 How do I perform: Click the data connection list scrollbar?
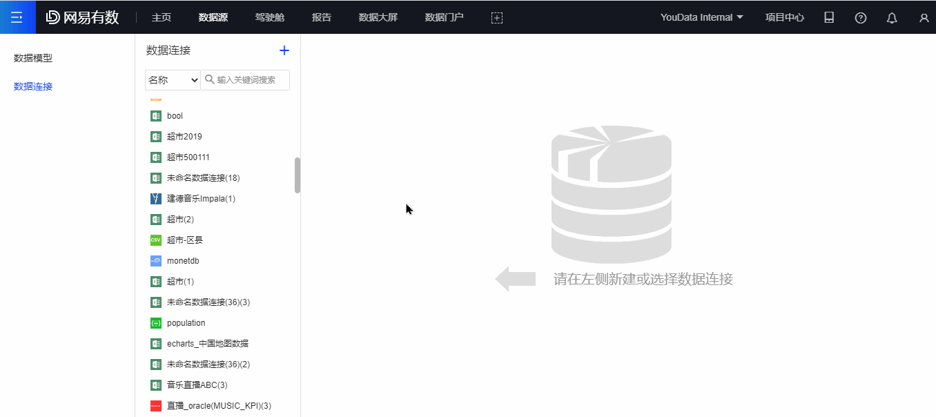click(x=298, y=175)
